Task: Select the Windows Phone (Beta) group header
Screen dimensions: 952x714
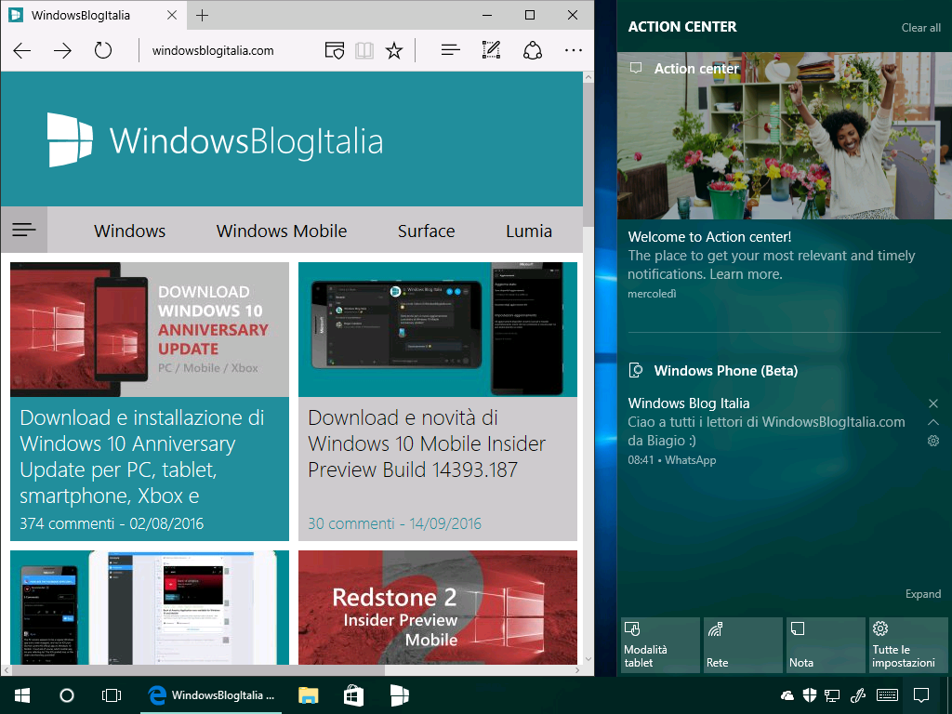Action: (725, 370)
